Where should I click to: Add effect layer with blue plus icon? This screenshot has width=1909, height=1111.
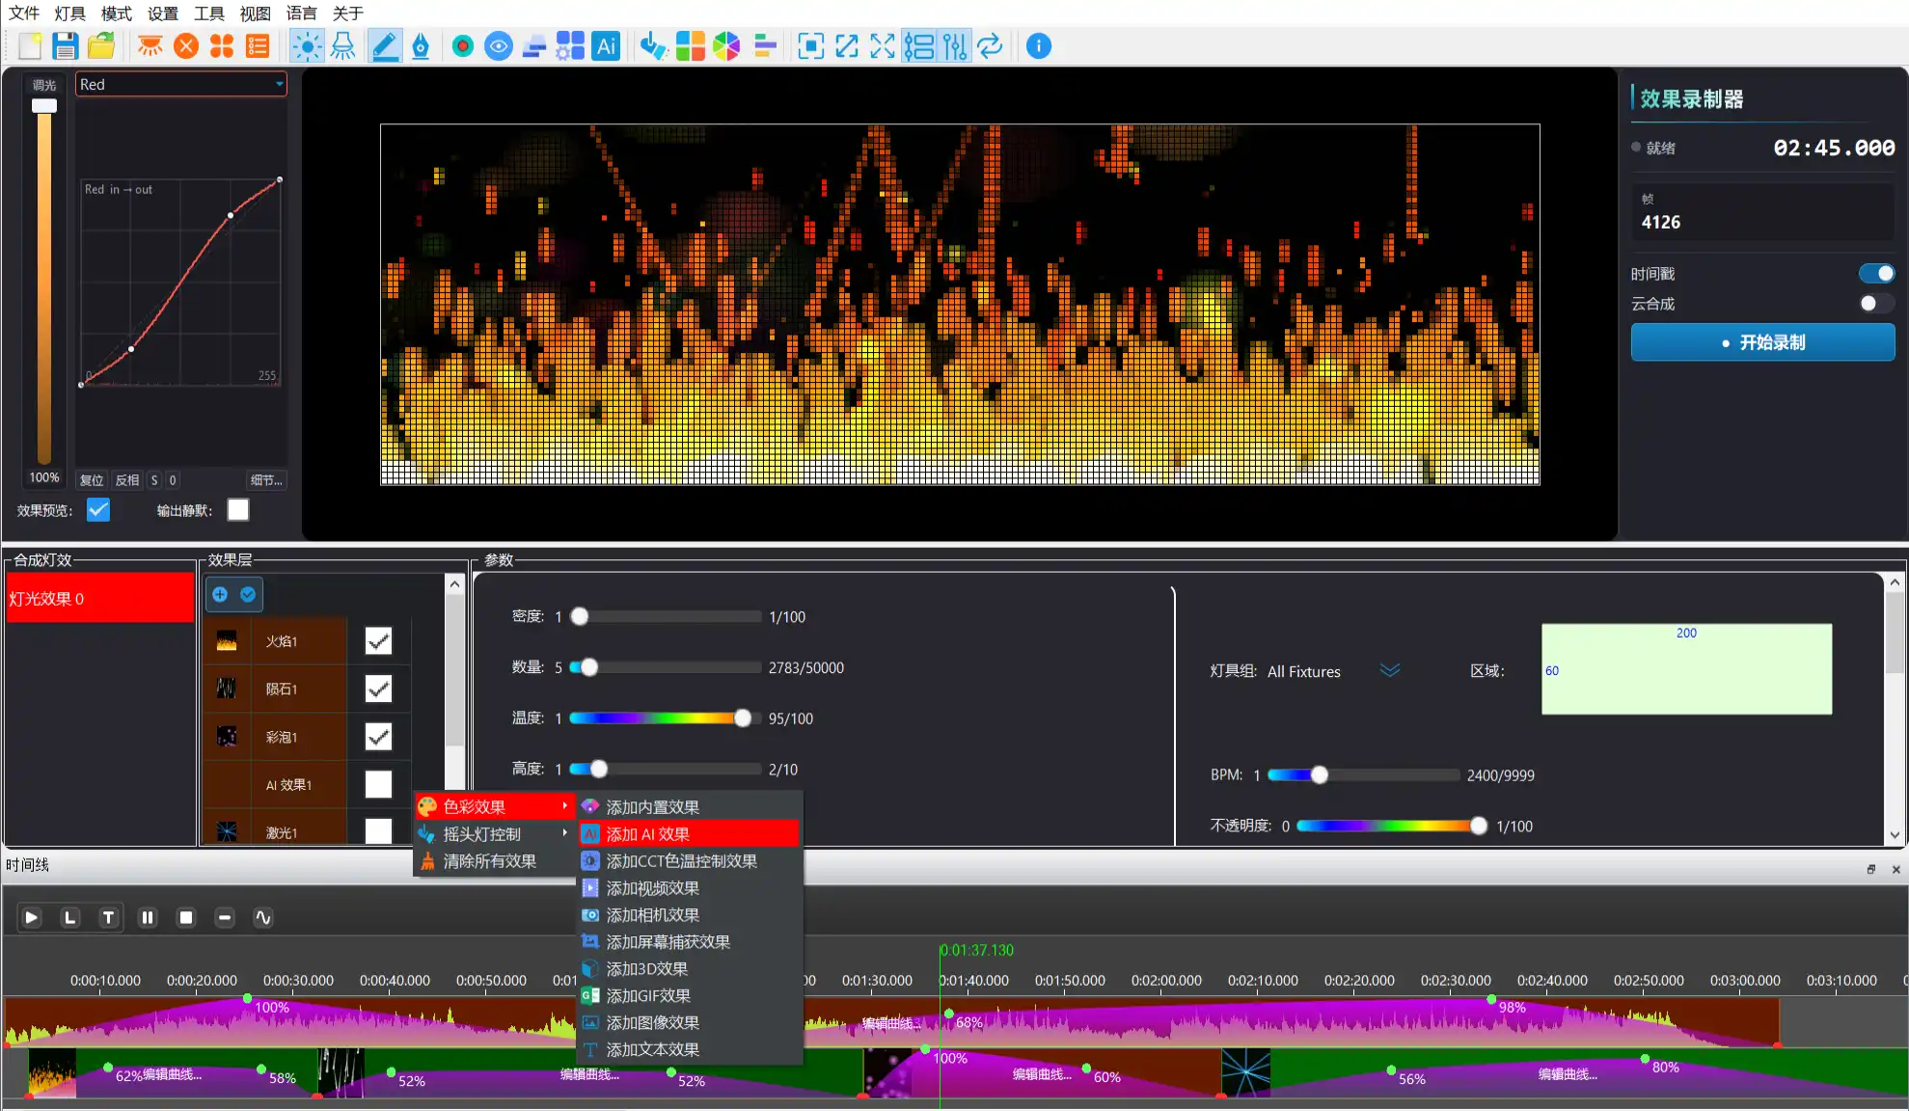220,594
